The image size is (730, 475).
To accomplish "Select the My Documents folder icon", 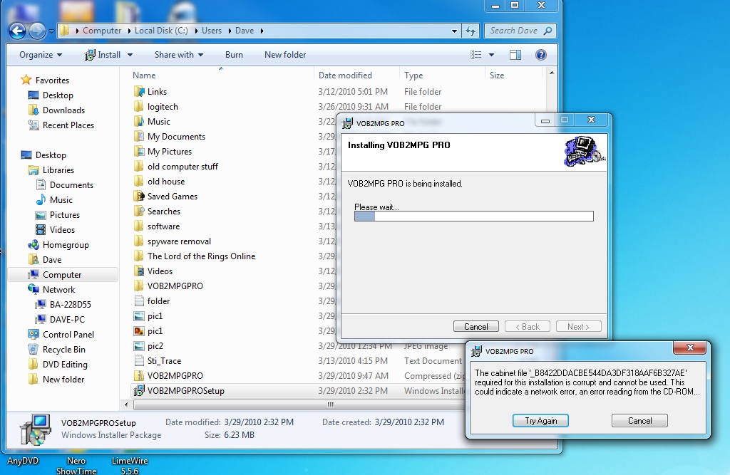I will pos(139,136).
